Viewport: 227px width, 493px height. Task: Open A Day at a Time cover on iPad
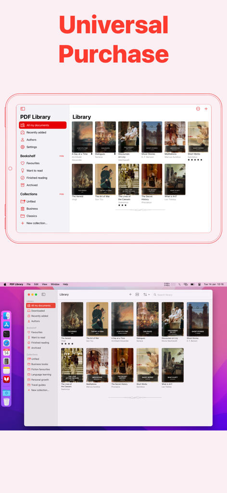[x=82, y=137]
